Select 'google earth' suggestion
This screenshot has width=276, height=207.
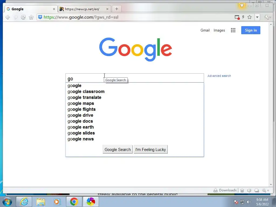click(x=135, y=127)
